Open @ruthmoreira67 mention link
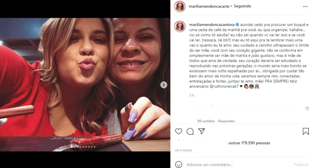This screenshot has width=309, height=168. [224, 86]
